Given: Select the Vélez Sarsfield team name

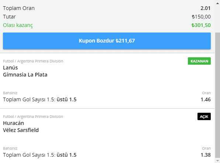Looking at the screenshot, I should (21, 130).
